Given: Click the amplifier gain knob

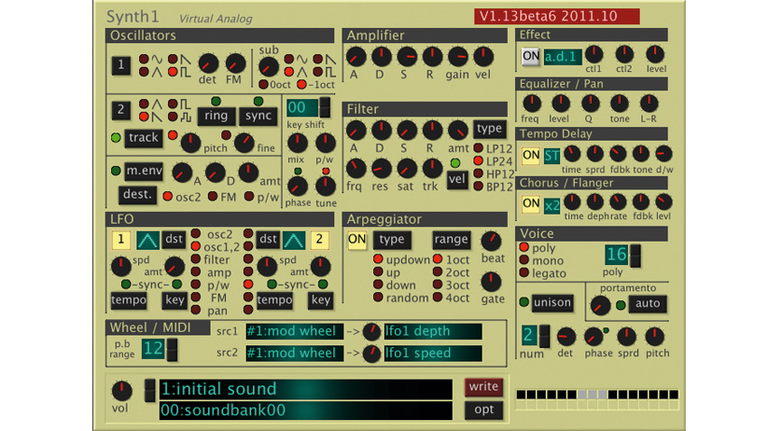Looking at the screenshot, I should [457, 57].
